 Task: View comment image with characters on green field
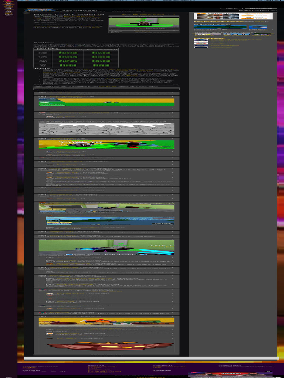tap(106, 144)
